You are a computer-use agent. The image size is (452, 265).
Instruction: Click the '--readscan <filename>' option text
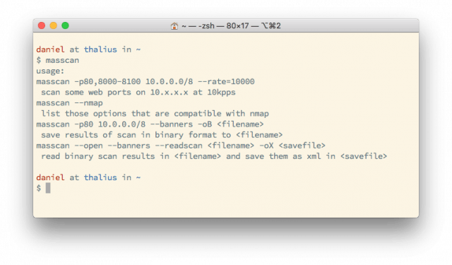pyautogui.click(x=205, y=146)
